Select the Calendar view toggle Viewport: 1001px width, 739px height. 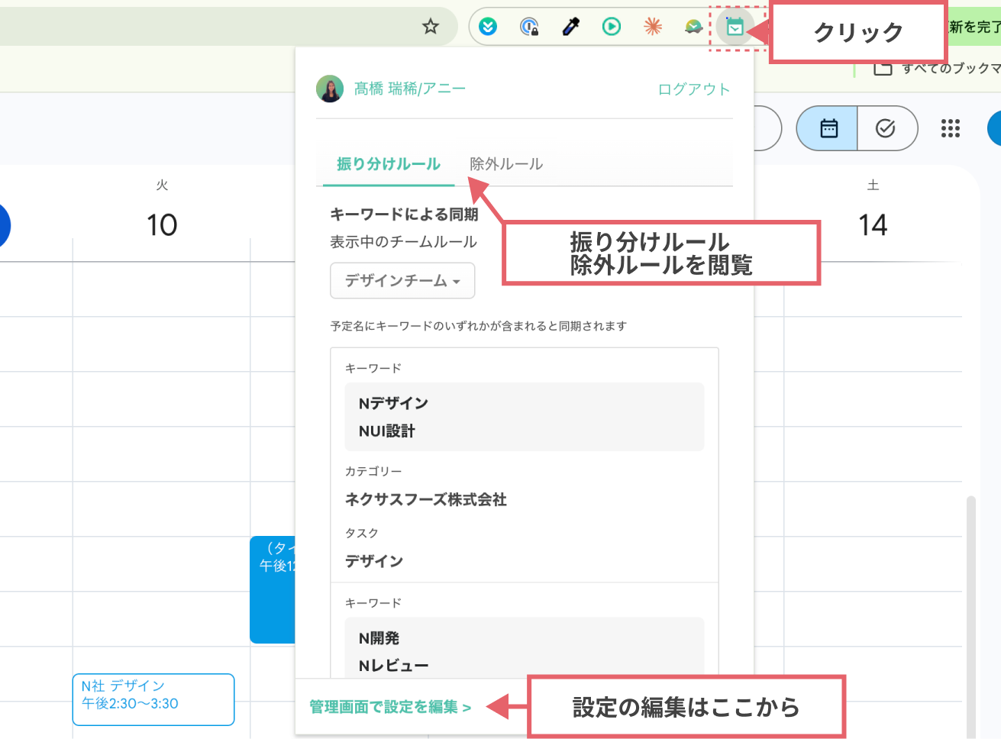(827, 128)
